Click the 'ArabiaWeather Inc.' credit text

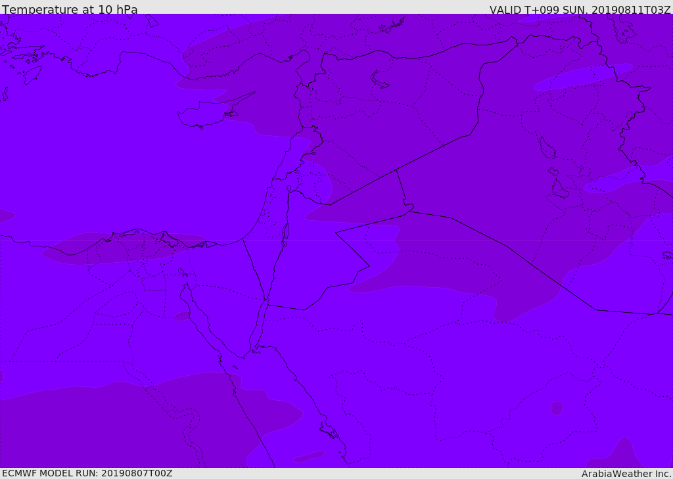coord(626,474)
